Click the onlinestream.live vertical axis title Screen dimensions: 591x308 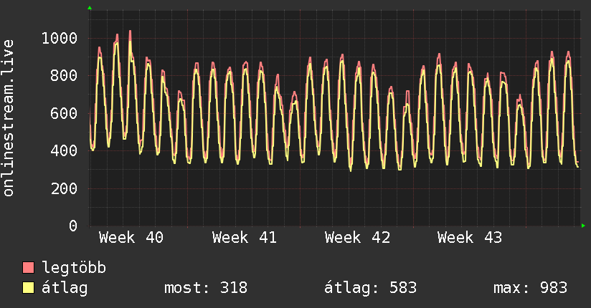8,118
